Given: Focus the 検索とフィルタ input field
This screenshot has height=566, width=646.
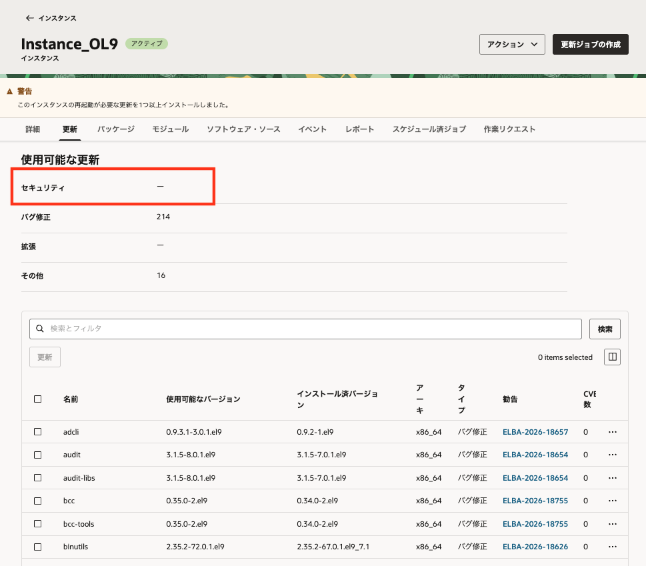Looking at the screenshot, I should [305, 329].
